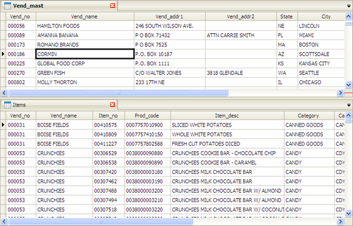Image resolution: width=353 pixels, height=226 pixels.
Task: Click product code 0038000003180 cell
Action: tap(148, 172)
